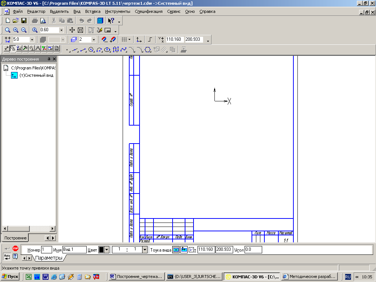Open the Спецификация menu
This screenshot has width=376, height=282.
click(x=148, y=11)
